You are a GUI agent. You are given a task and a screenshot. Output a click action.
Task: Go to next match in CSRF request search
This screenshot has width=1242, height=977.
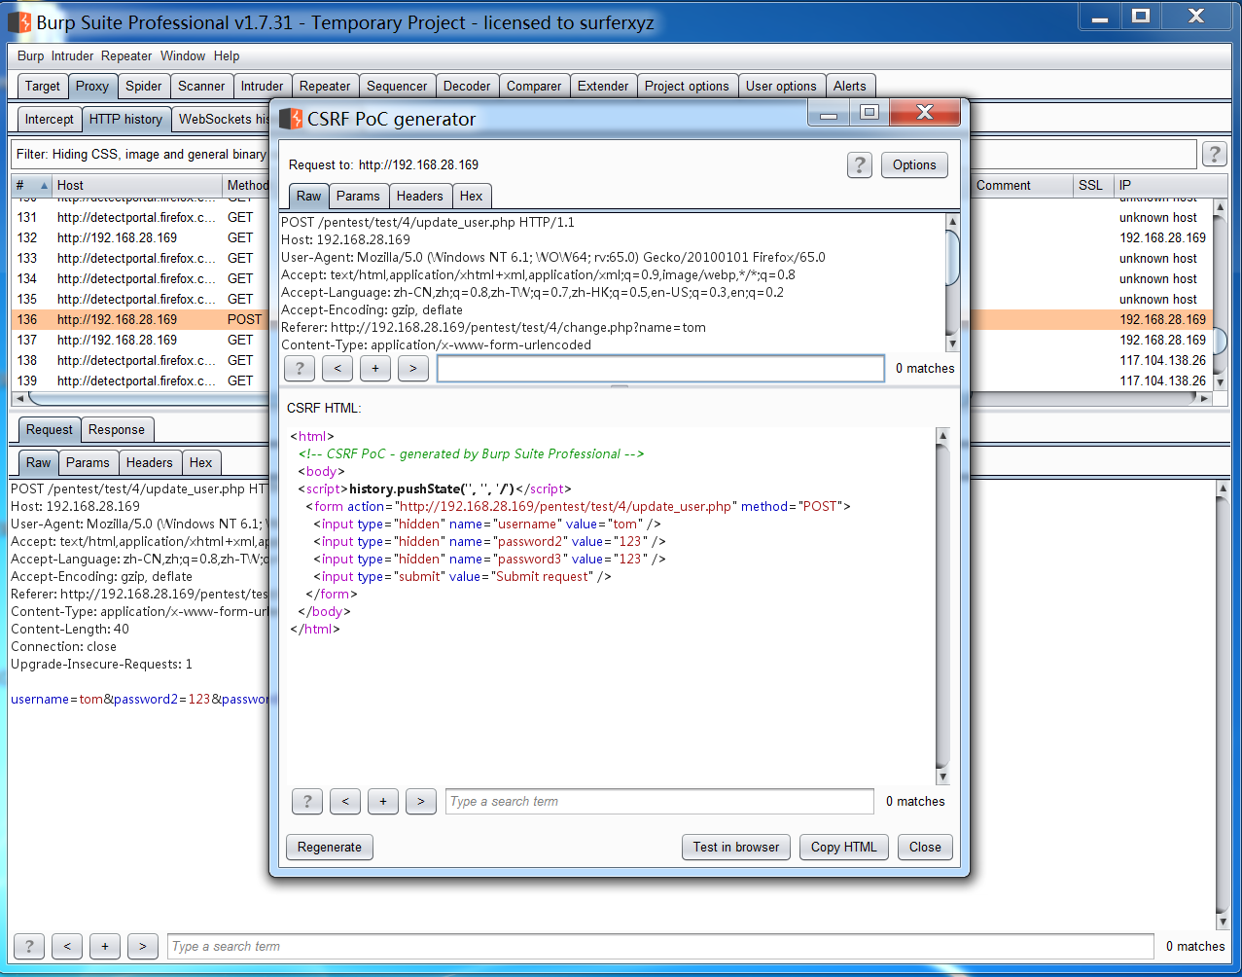413,368
